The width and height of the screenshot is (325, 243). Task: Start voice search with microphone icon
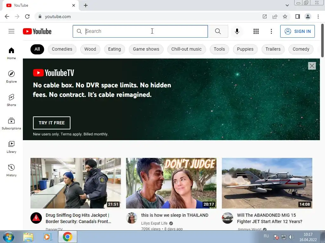pyautogui.click(x=237, y=31)
